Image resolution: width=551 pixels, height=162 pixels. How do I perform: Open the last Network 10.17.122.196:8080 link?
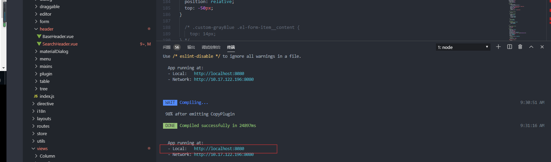tap(224, 155)
